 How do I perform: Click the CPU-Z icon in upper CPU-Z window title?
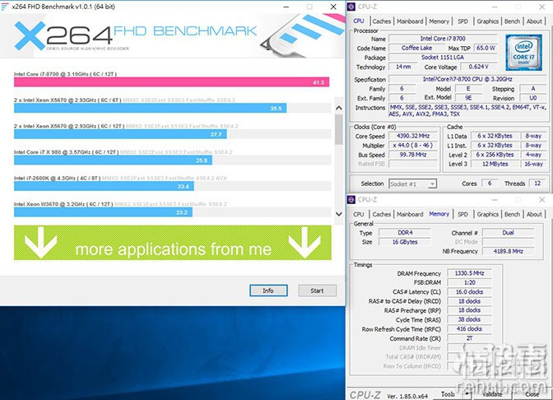point(351,7)
